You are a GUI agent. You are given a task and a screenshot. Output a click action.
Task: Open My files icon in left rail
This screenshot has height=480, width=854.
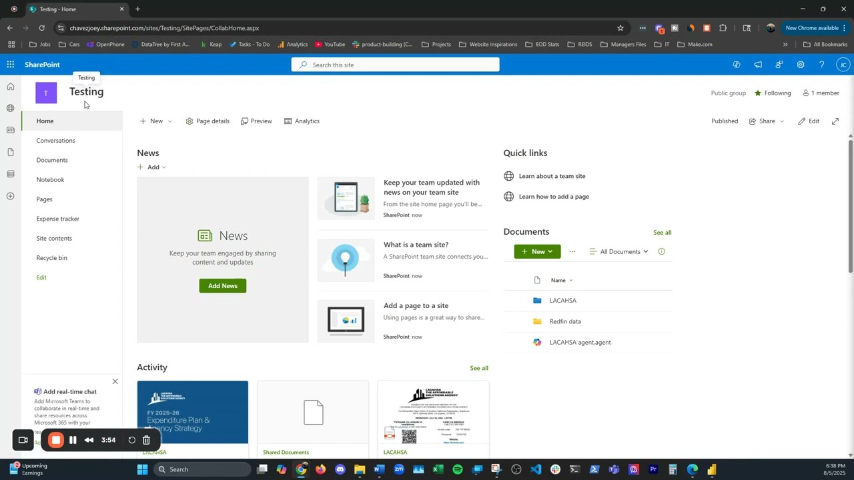(x=11, y=152)
